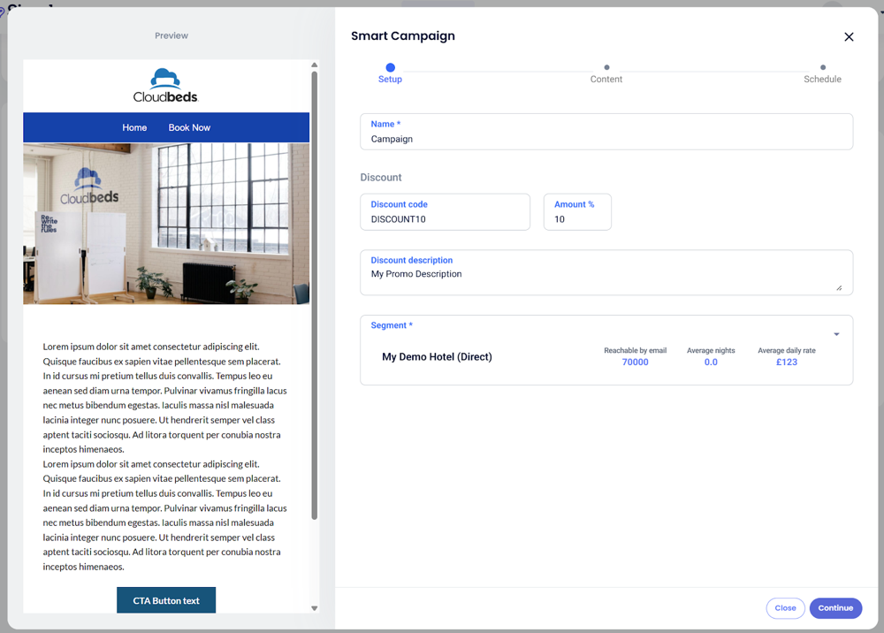Screen dimensions: 884x633
Task: Go to the Schedule step label
Action: [x=822, y=80]
